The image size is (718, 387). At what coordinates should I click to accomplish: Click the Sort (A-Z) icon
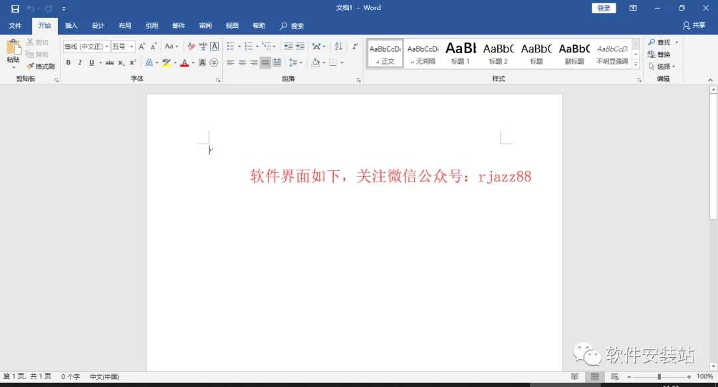point(338,47)
